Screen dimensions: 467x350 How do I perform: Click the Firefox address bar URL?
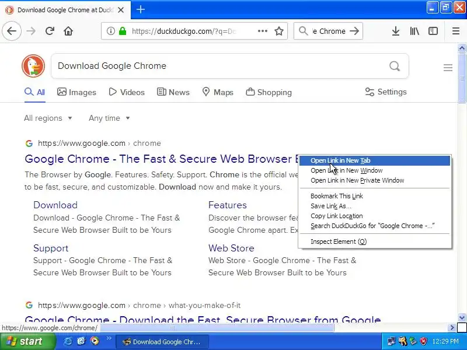tap(184, 31)
